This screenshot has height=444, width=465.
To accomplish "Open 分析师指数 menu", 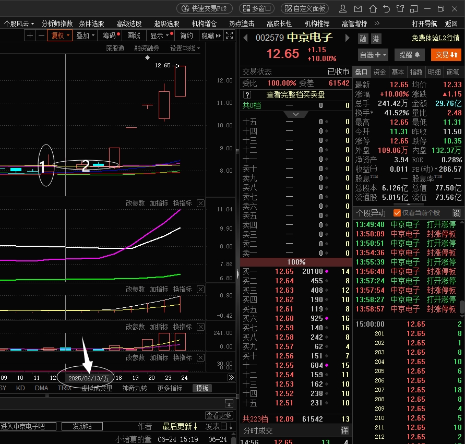I will (57, 23).
